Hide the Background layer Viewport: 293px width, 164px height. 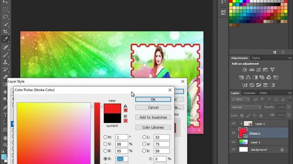click(x=233, y=149)
